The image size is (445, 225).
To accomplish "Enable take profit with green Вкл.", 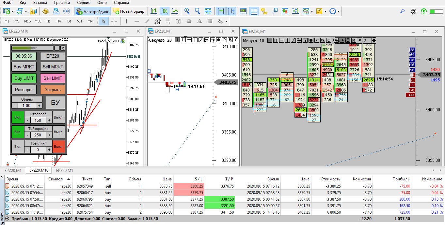I will (18, 132).
